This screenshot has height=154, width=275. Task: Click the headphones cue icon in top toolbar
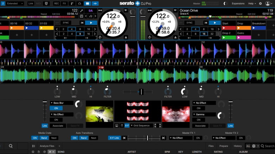coord(79,3)
